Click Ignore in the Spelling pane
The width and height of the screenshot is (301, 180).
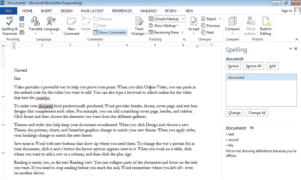233,66
